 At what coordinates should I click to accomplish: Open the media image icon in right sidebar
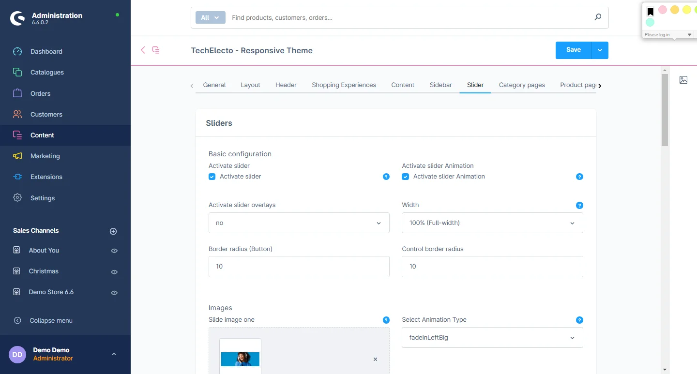click(x=683, y=80)
